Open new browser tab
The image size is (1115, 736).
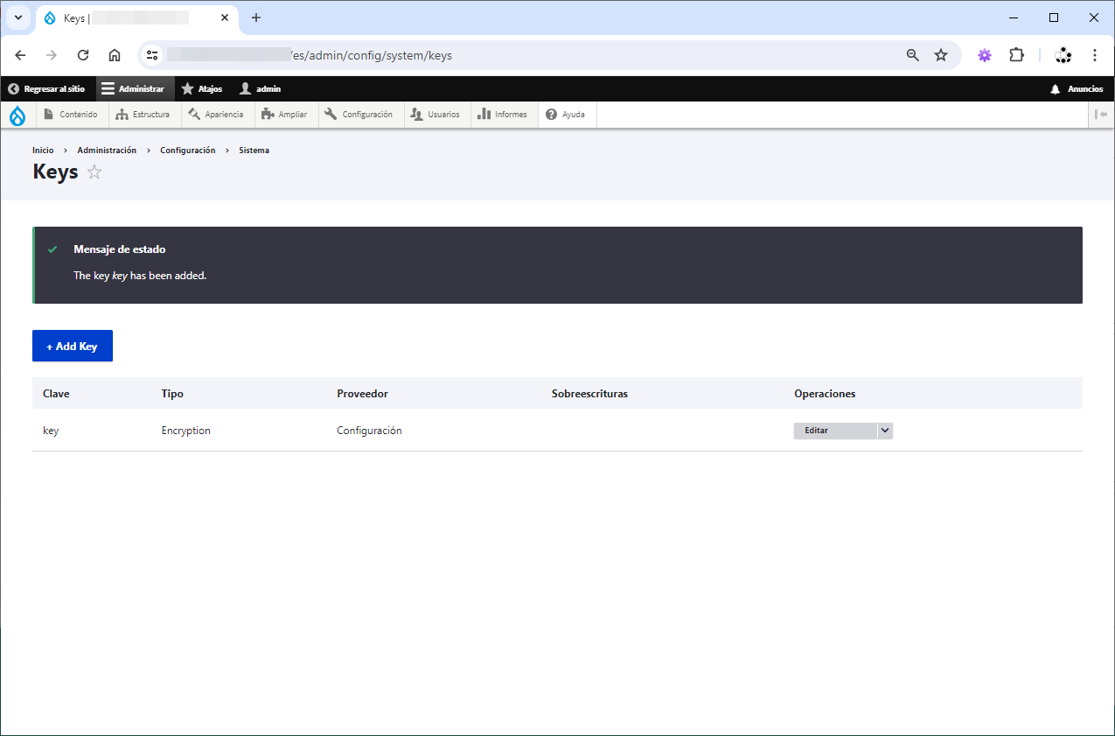click(x=256, y=18)
